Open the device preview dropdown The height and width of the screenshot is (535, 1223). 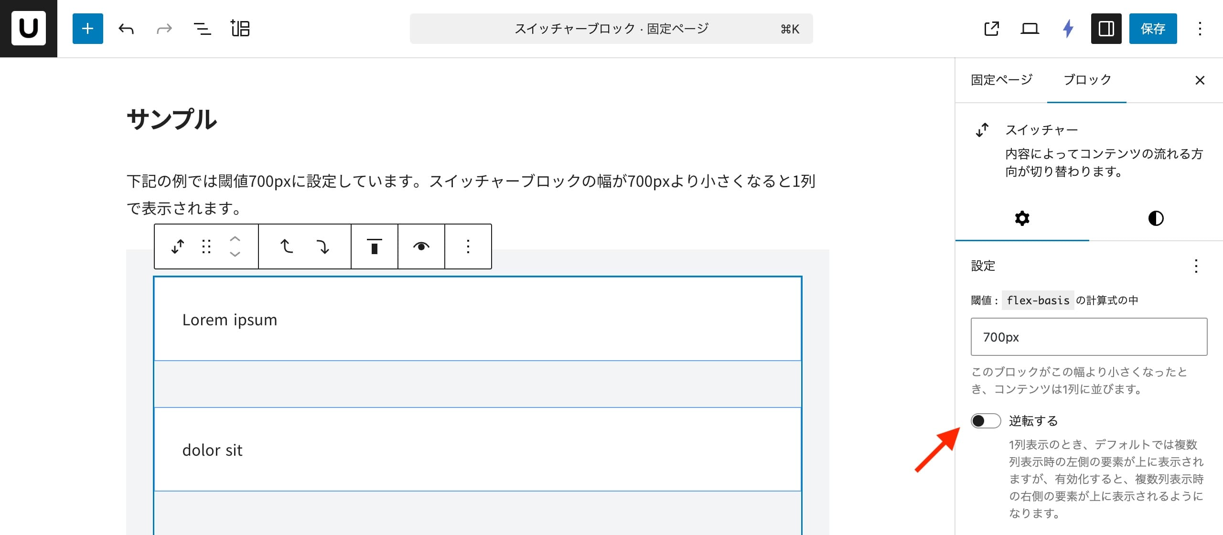coord(1030,29)
